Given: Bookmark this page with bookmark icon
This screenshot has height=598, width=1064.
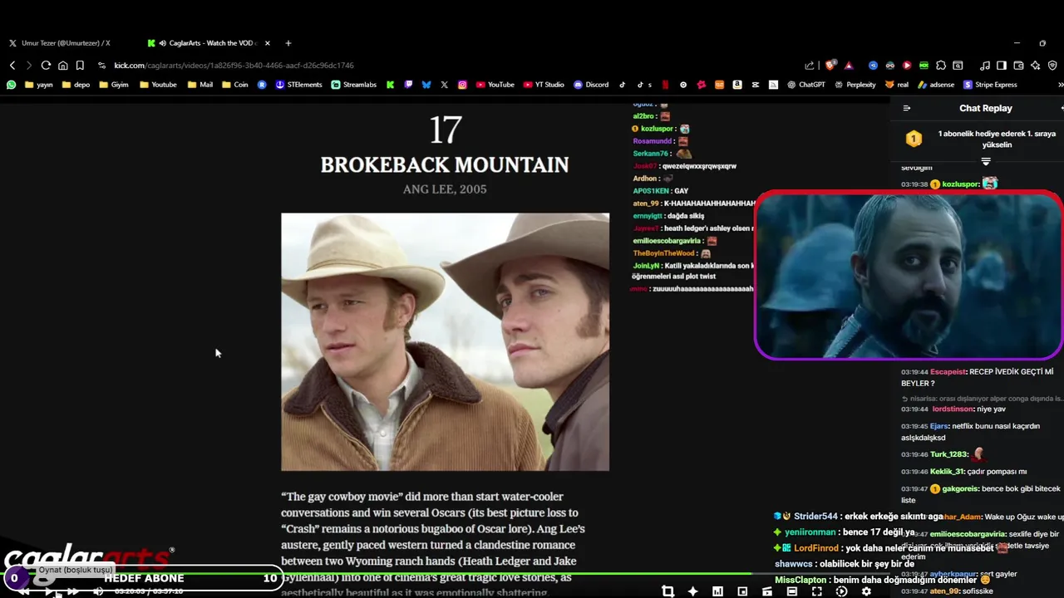Looking at the screenshot, I should pyautogui.click(x=80, y=66).
